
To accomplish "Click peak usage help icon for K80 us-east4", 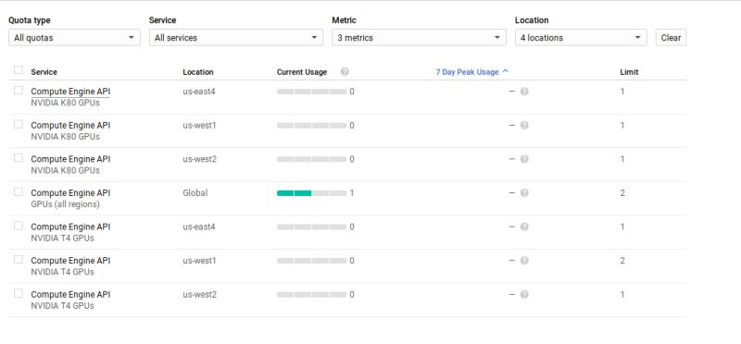I will (524, 92).
